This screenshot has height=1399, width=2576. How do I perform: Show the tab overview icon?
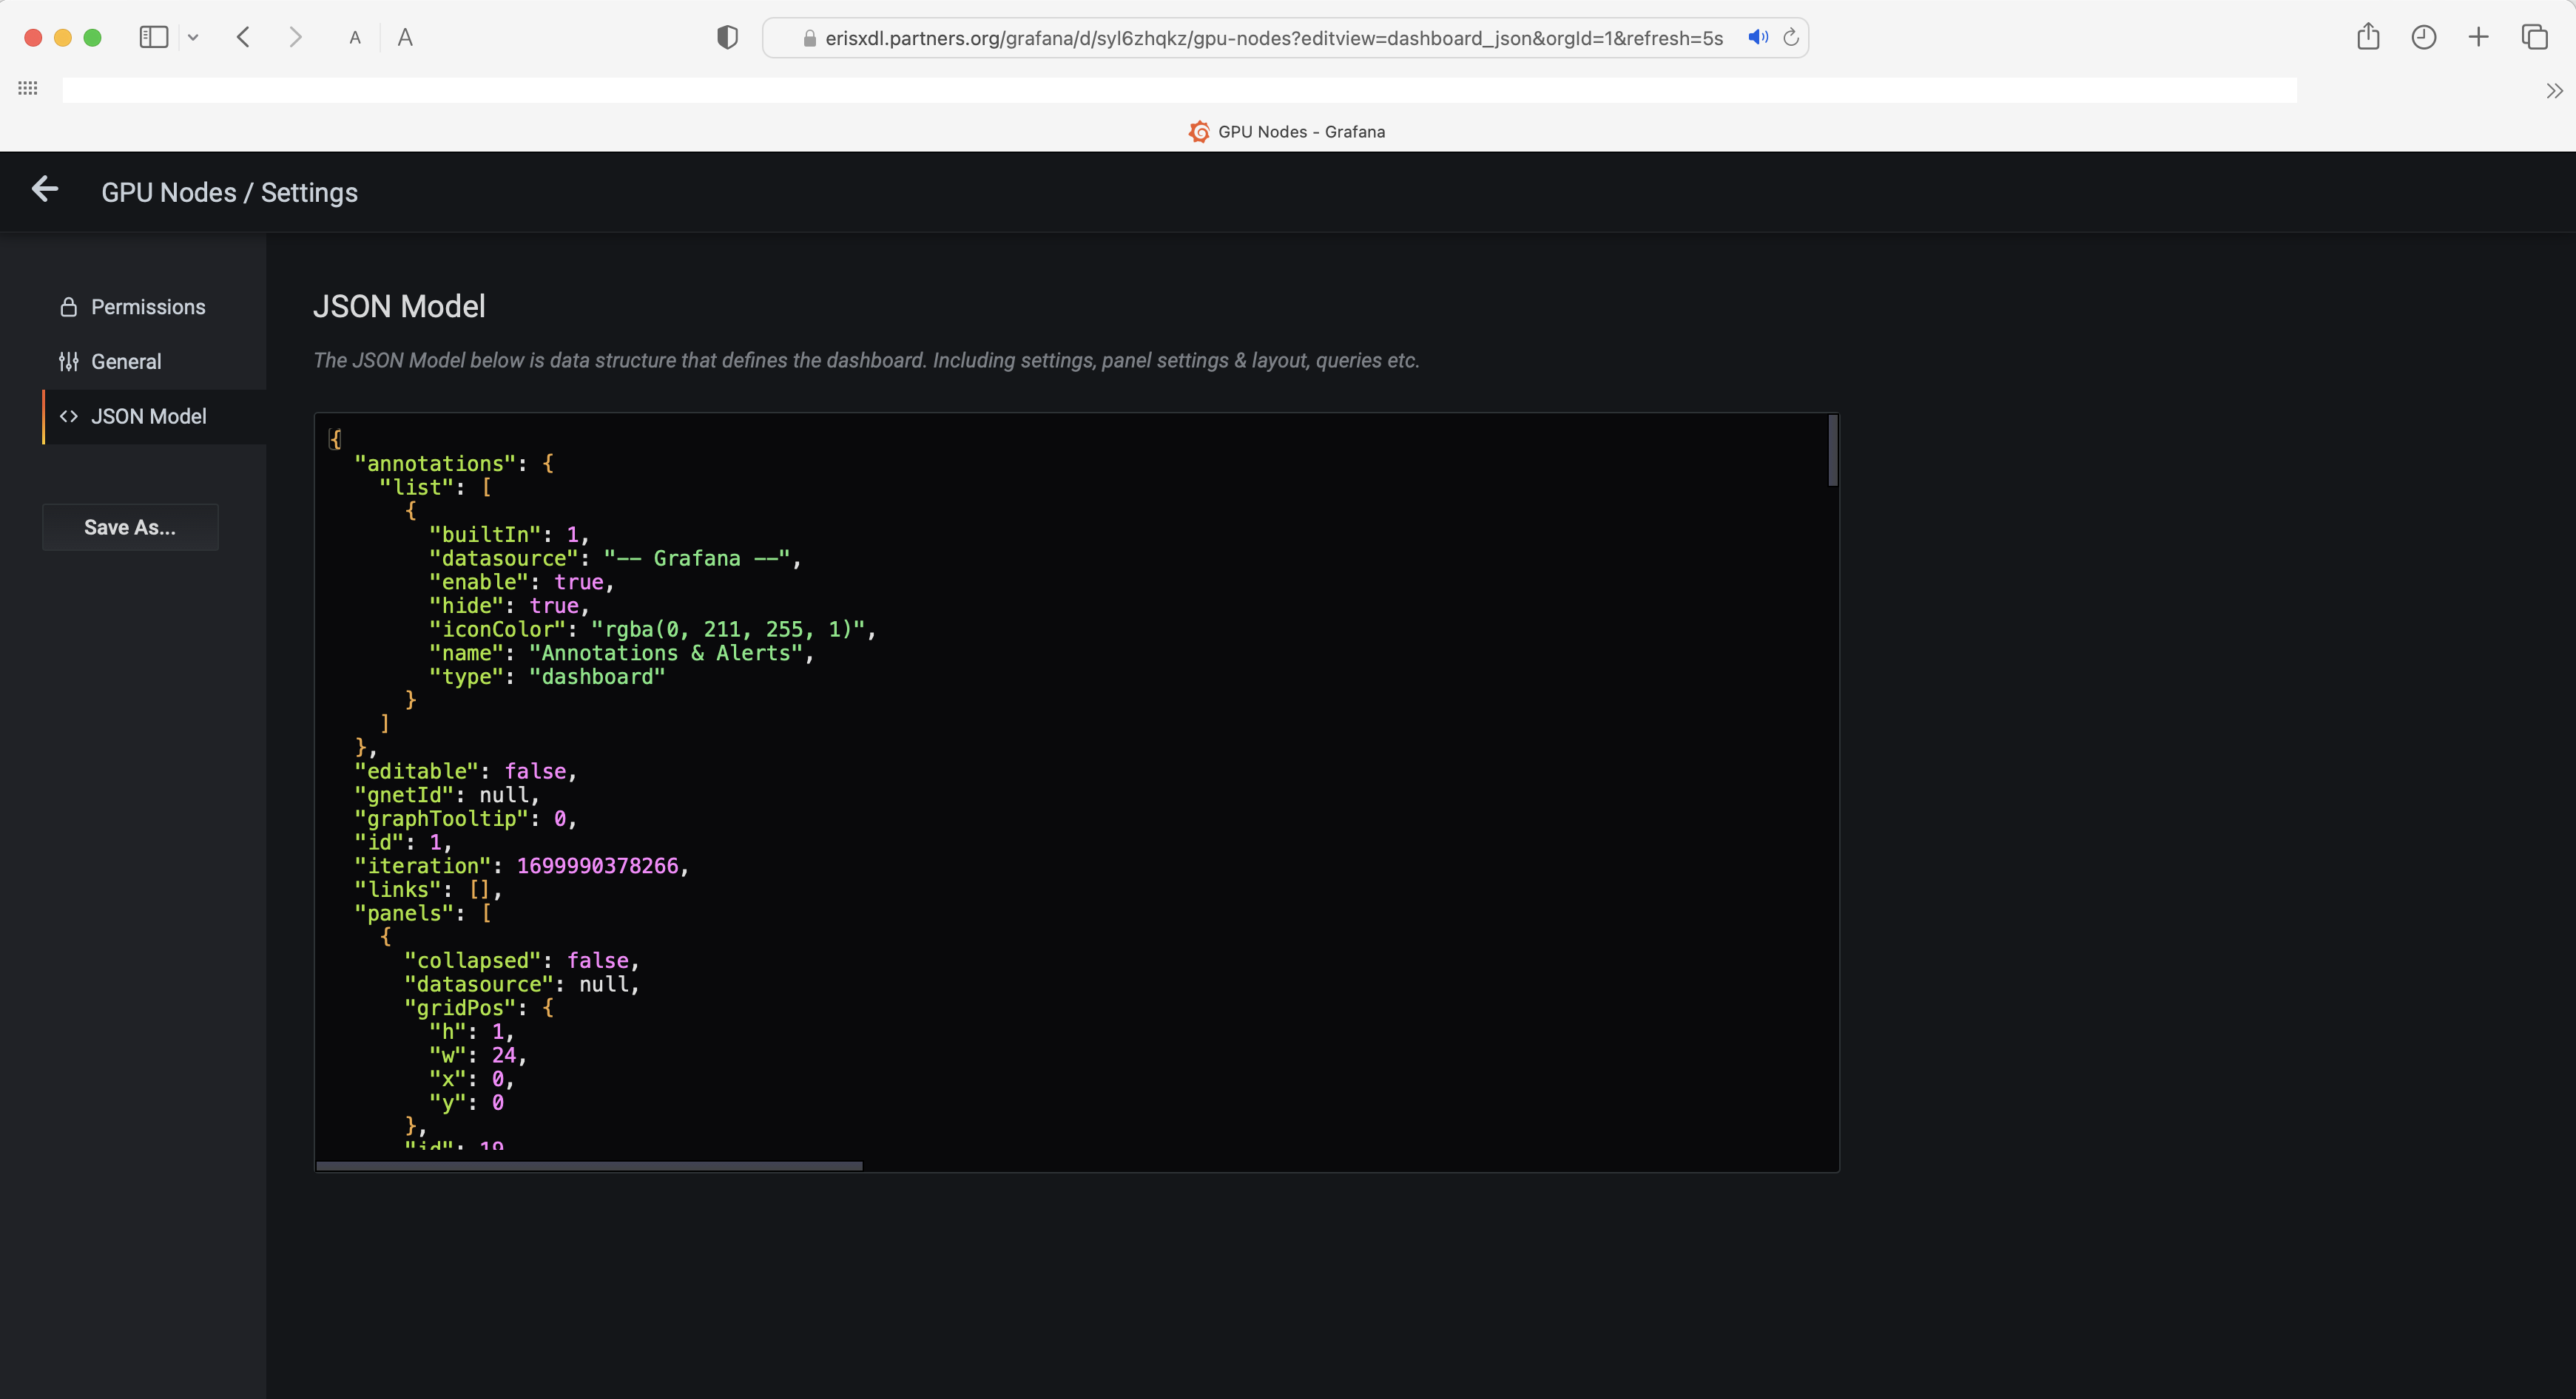(2535, 38)
